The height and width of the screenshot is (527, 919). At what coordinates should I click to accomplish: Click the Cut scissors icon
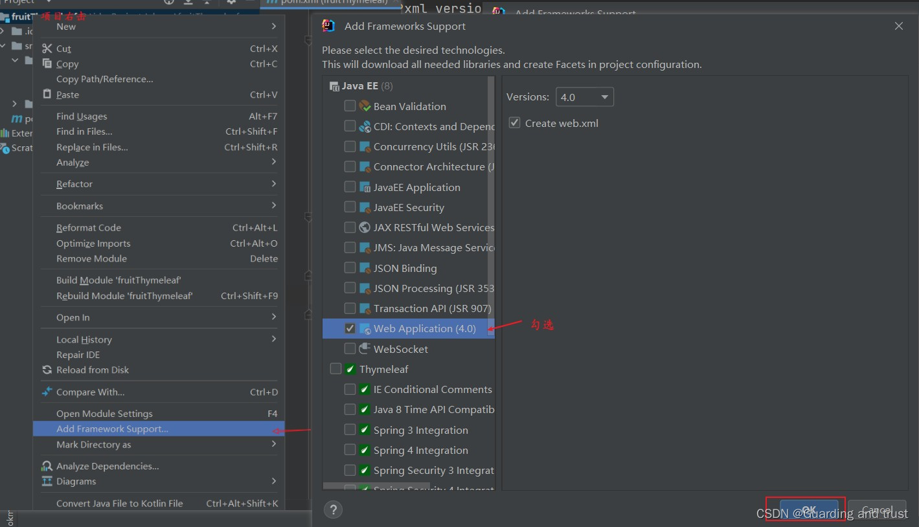click(47, 49)
